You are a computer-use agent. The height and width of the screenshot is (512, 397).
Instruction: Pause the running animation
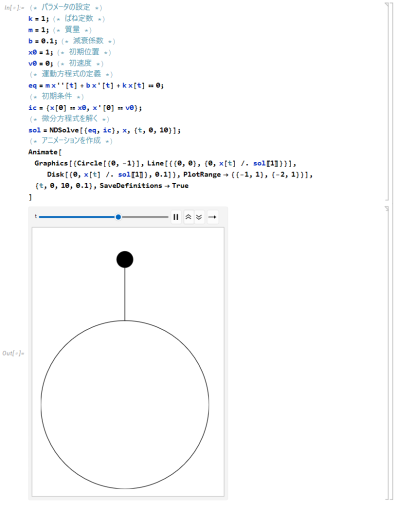pyautogui.click(x=175, y=217)
